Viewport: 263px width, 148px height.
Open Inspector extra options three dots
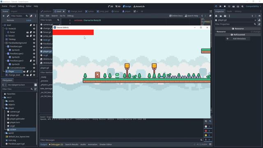[229, 16]
